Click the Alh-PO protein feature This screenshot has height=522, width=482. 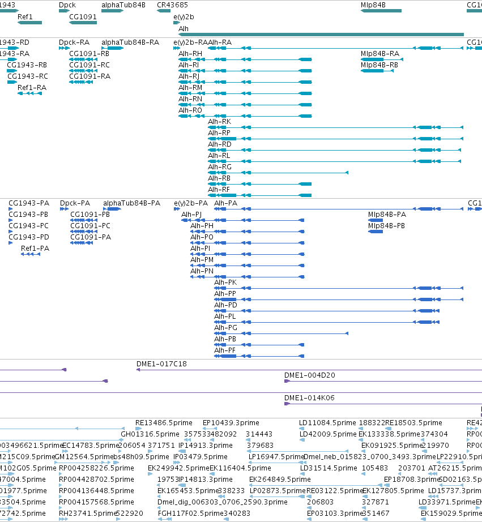(248, 243)
